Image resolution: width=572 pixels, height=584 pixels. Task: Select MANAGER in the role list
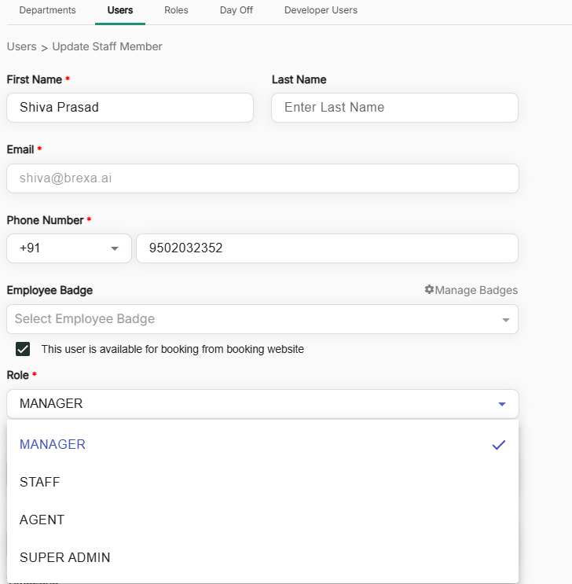coord(53,444)
